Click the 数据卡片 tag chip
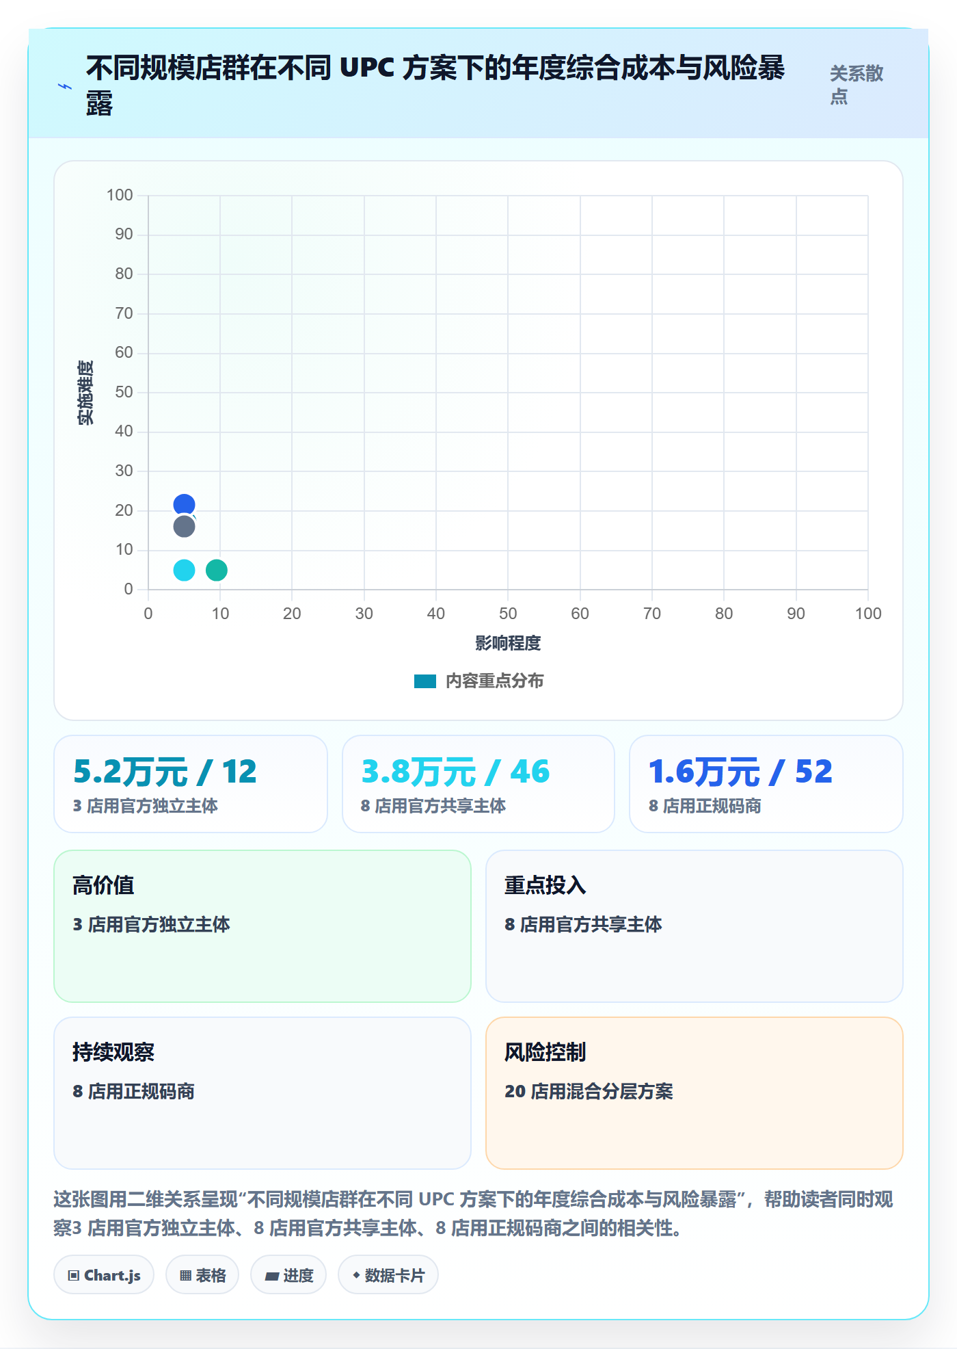The width and height of the screenshot is (957, 1349). 388,1275
